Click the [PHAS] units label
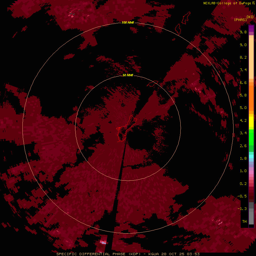This screenshot has width=256, height=256. 240,20
